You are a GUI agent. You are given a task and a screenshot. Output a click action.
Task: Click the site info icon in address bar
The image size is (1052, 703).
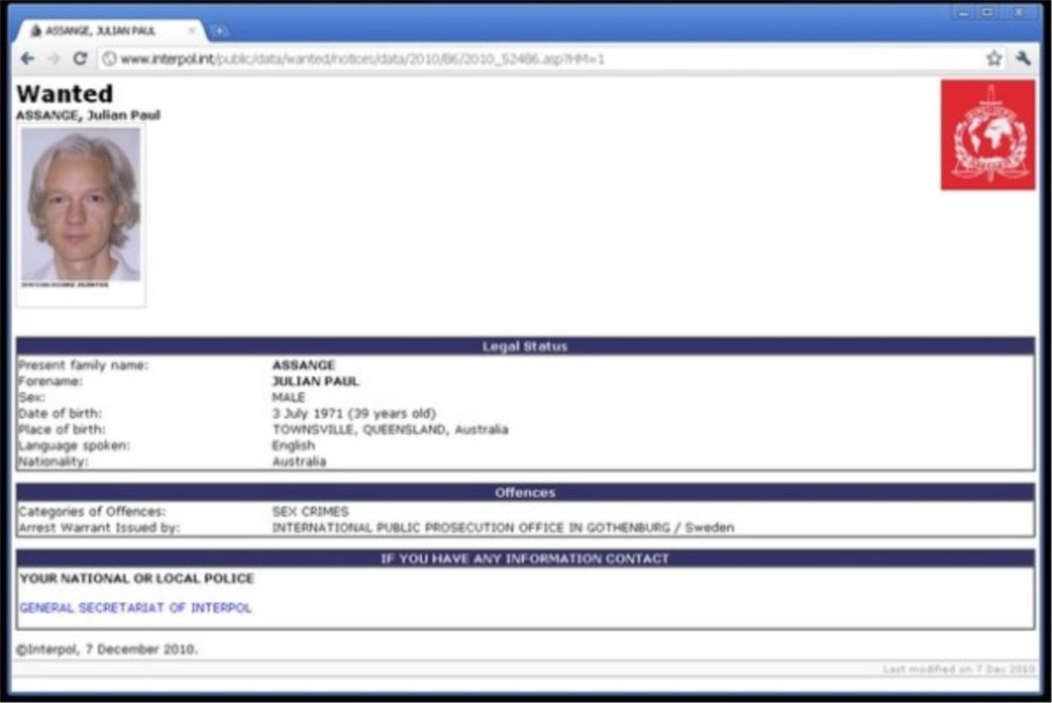pos(108,59)
